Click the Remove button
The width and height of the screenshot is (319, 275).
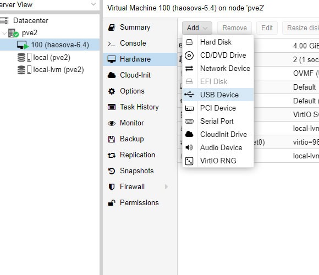234,28
